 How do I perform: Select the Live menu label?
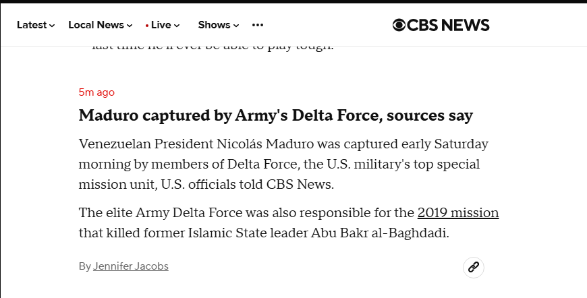tap(161, 25)
